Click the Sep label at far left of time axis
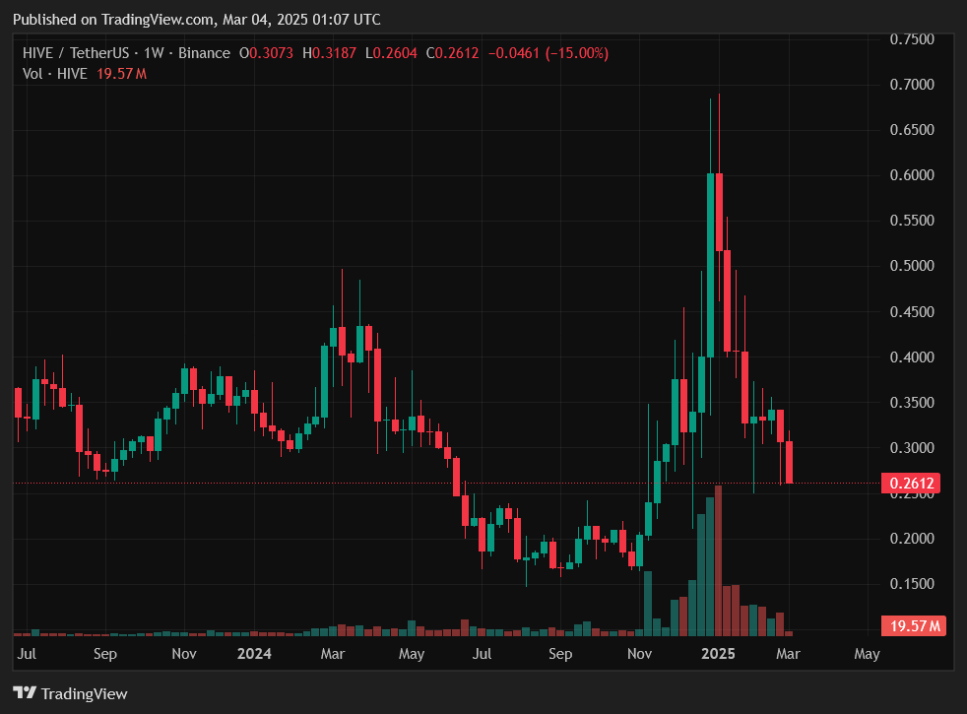The image size is (967, 714). tap(104, 654)
